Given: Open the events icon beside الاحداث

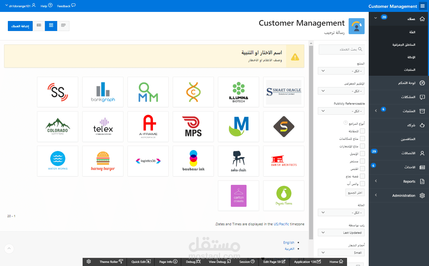Looking at the screenshot, I should click(422, 167).
